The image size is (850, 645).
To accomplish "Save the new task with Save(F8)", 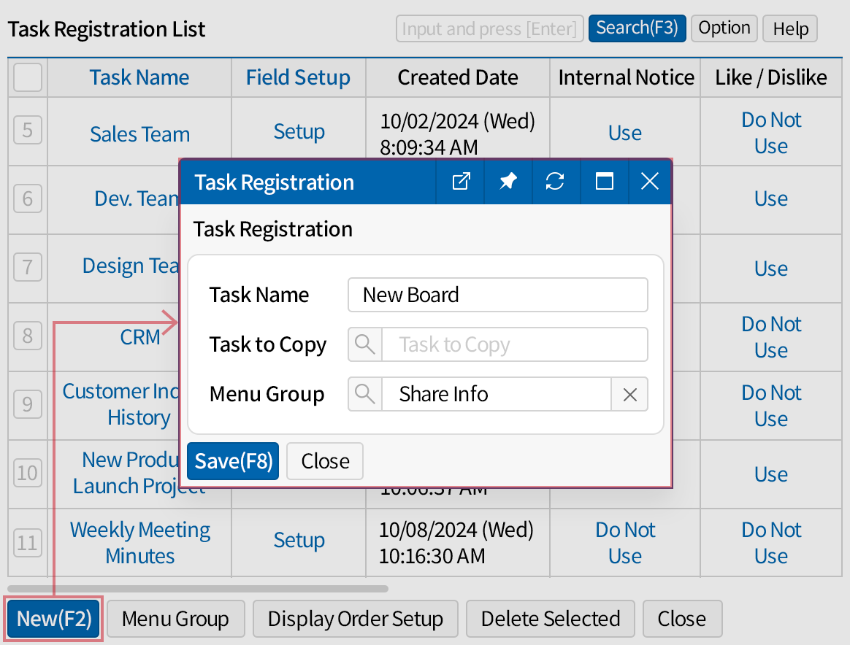I will (x=232, y=460).
